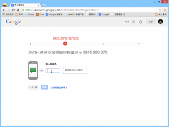169x127 pixels.
Task: Click step 1 circle in progress bar
Action: pyautogui.click(x=30, y=44)
